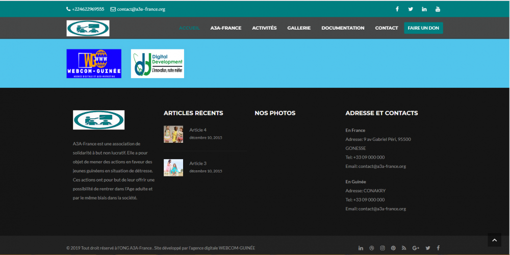
Task: Open the Article 4 link
Action: pyautogui.click(x=198, y=130)
